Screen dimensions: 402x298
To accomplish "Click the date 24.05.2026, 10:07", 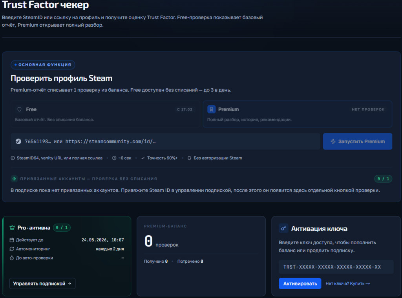I will pos(102,240).
